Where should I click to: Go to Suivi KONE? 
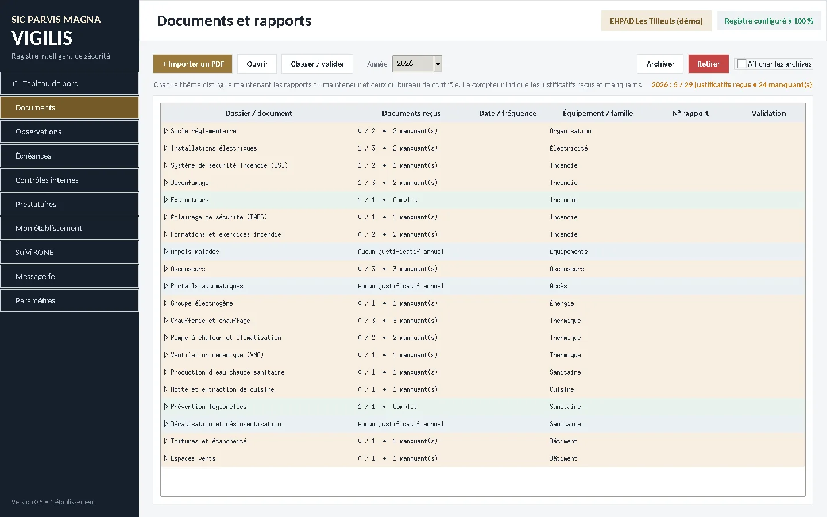click(69, 252)
